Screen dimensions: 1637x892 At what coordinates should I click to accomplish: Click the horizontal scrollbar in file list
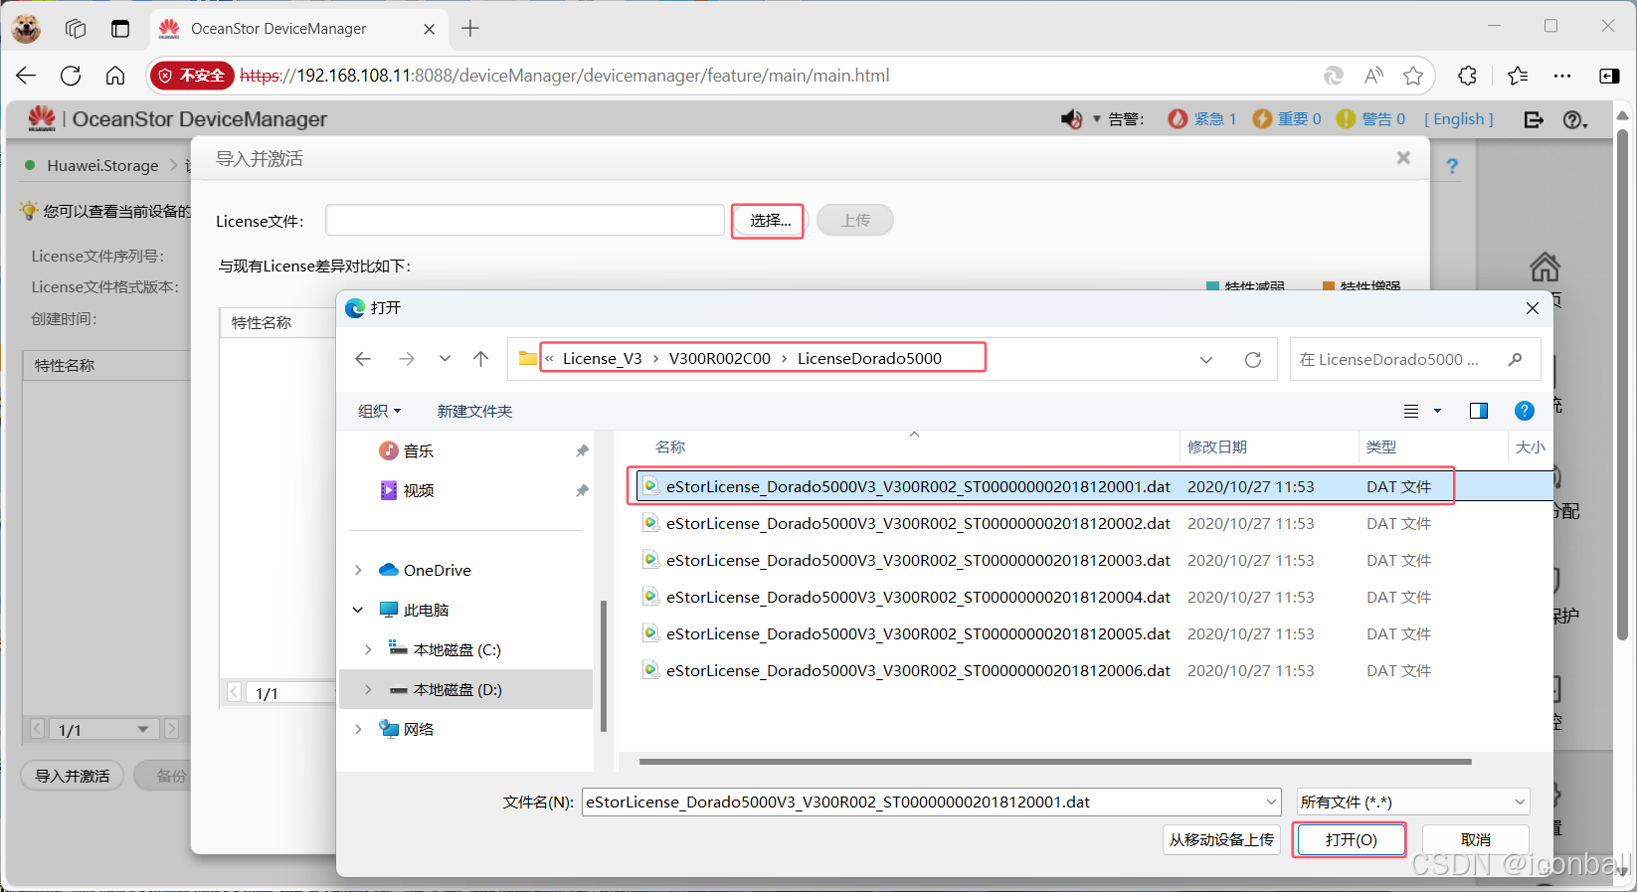tap(1055, 762)
